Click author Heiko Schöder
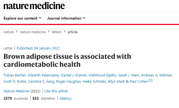 pos(94,82)
